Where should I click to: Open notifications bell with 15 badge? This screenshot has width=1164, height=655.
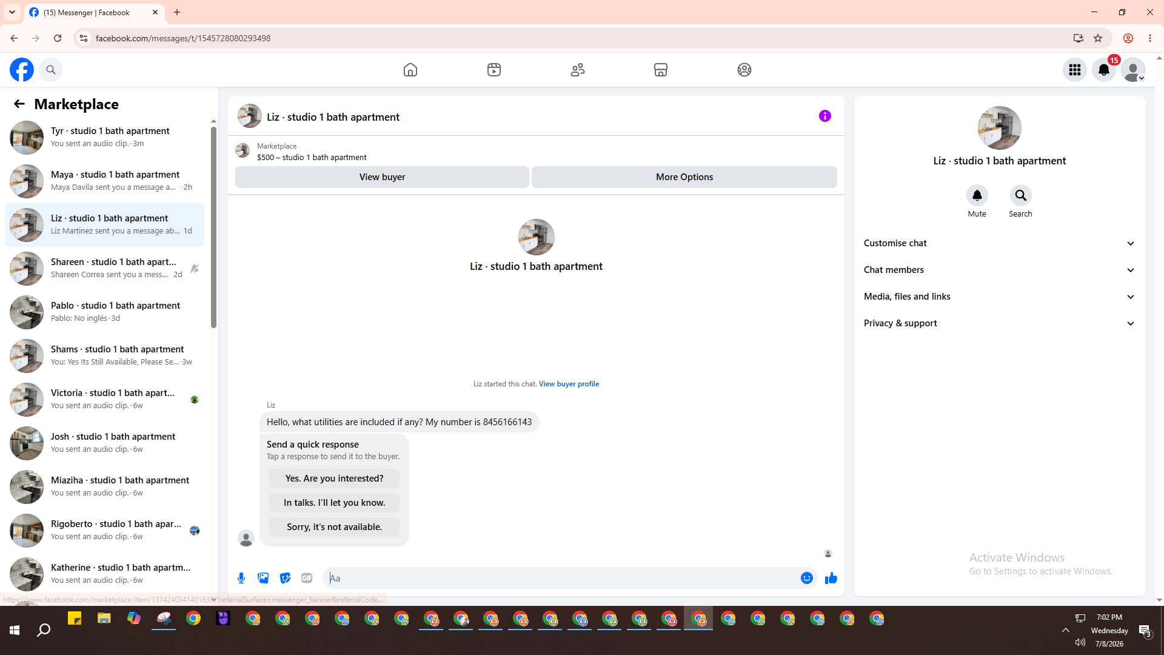[x=1104, y=70]
